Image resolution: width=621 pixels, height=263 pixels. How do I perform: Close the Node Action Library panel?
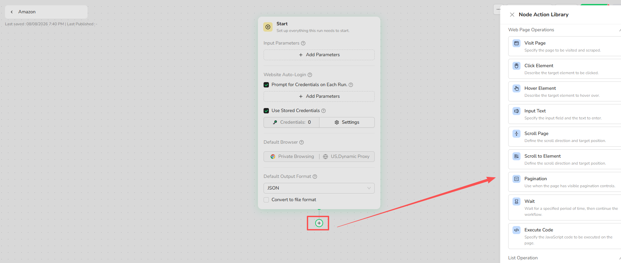point(512,15)
